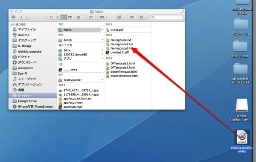Select column view toggle button

point(64,17)
